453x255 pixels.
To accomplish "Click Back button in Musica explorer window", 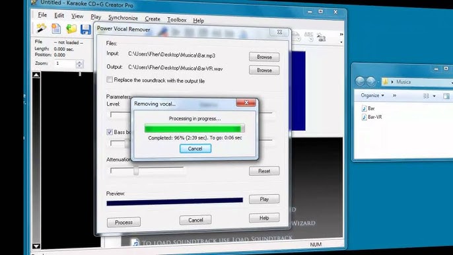I will click(x=360, y=81).
